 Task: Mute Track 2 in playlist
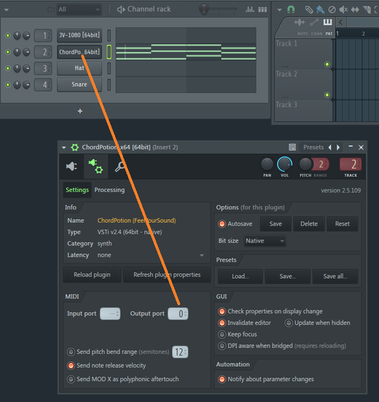click(327, 95)
